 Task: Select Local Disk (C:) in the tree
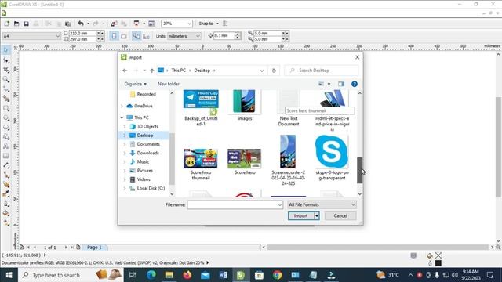pyautogui.click(x=151, y=188)
